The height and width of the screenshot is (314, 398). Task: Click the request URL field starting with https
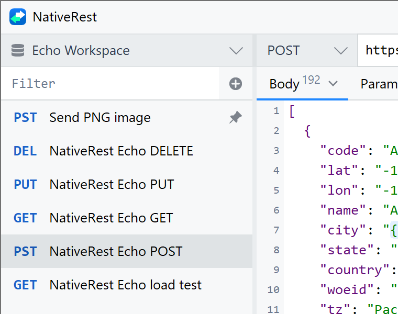click(x=378, y=50)
